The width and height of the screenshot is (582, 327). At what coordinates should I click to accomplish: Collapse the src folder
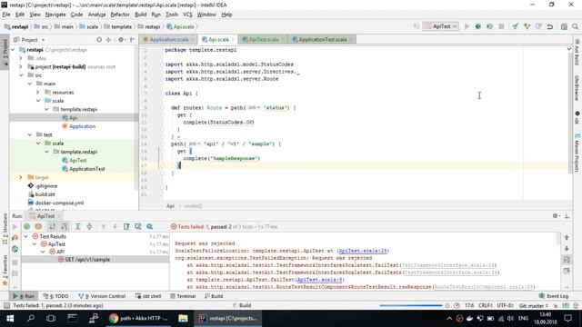tap(21, 75)
